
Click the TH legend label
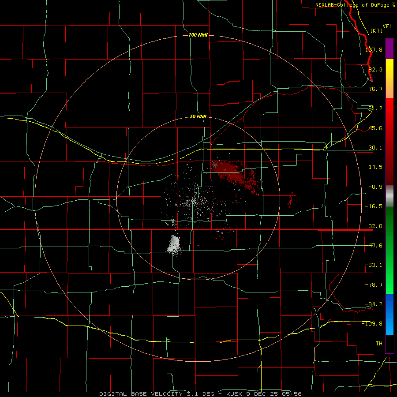tap(379, 343)
